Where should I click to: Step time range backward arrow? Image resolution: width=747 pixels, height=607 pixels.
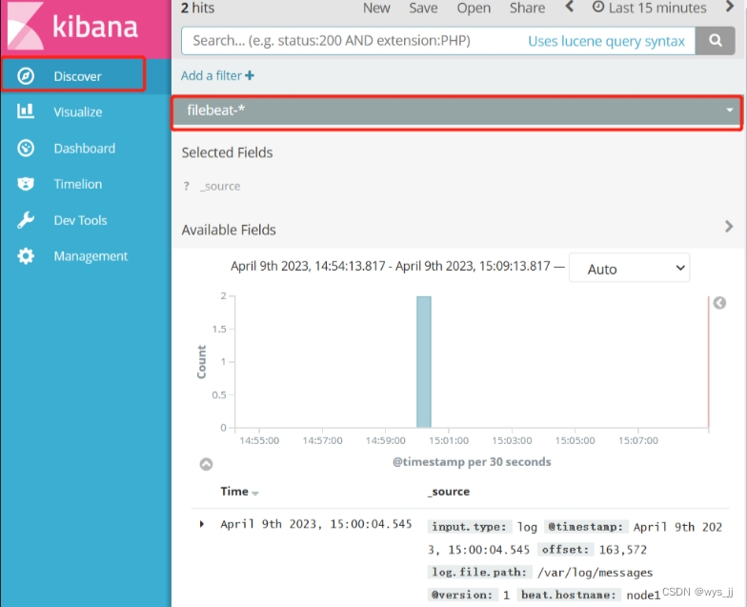tap(570, 7)
